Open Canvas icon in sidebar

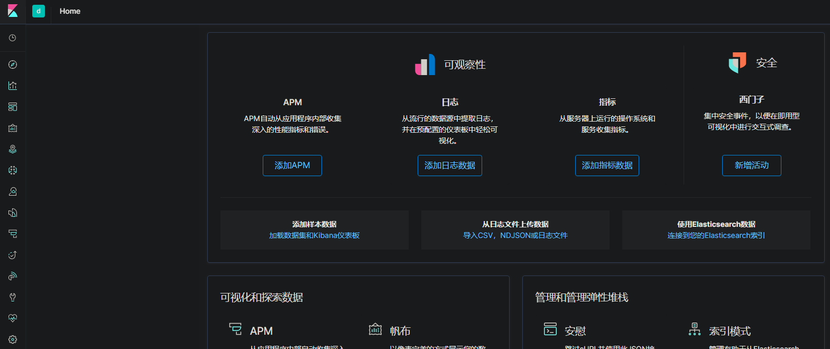(x=13, y=128)
